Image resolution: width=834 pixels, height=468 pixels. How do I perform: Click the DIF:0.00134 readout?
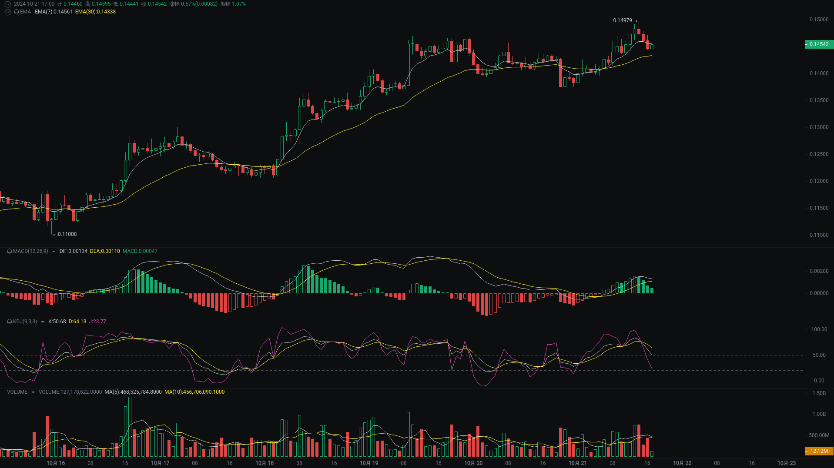(74, 251)
